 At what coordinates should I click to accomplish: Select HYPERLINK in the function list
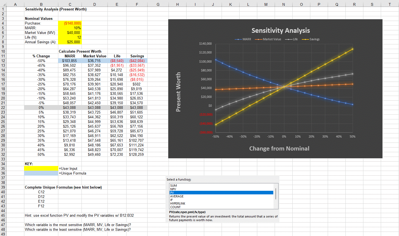(x=178, y=203)
